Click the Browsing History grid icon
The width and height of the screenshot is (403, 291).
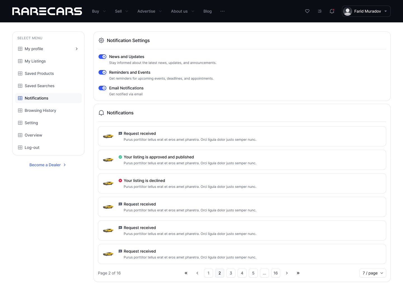[x=20, y=110]
